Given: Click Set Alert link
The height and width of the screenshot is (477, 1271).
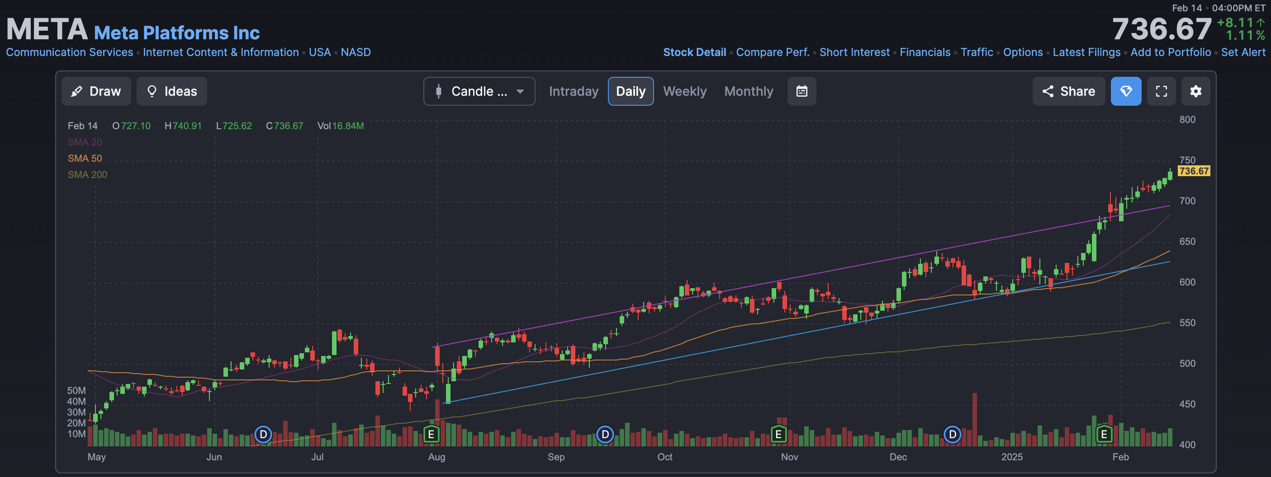Looking at the screenshot, I should (x=1243, y=52).
